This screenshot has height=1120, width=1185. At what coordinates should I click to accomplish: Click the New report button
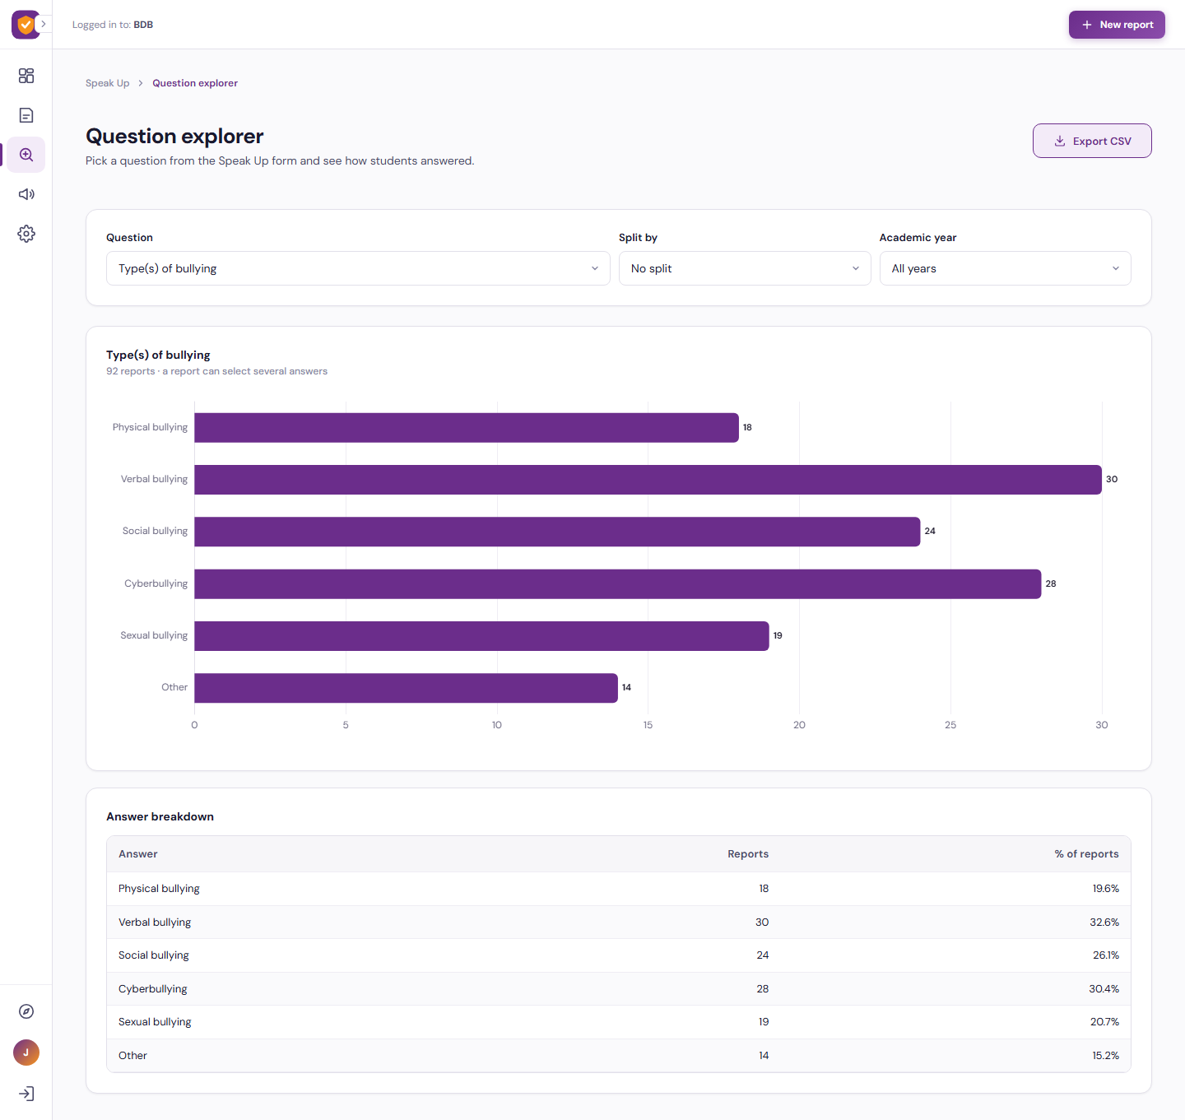point(1117,25)
